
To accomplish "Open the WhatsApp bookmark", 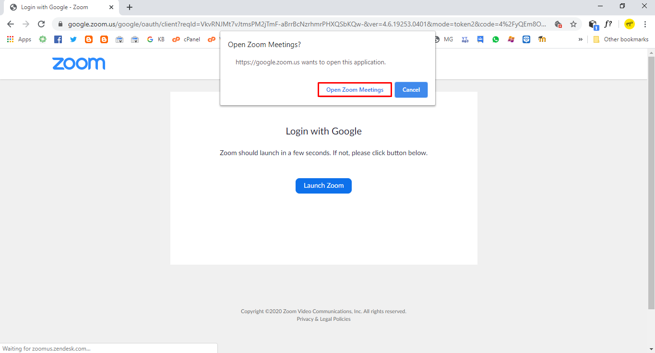I will (x=496, y=39).
